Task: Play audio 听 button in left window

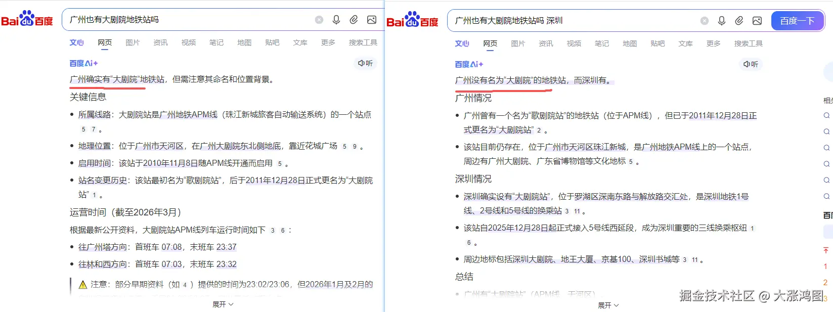Action: (365, 63)
